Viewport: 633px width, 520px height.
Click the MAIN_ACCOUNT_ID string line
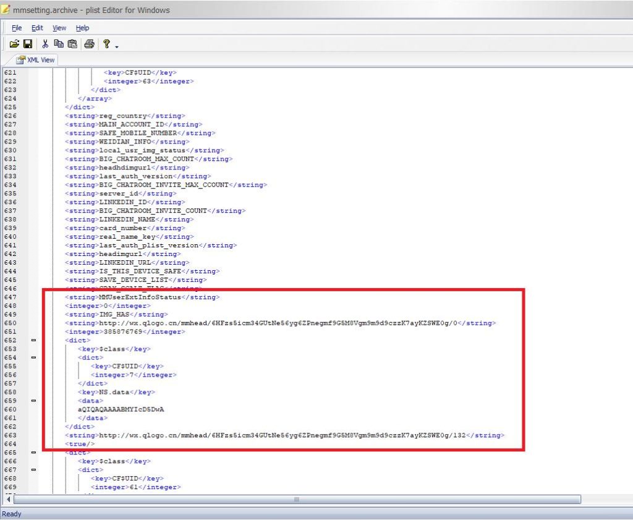(x=134, y=124)
